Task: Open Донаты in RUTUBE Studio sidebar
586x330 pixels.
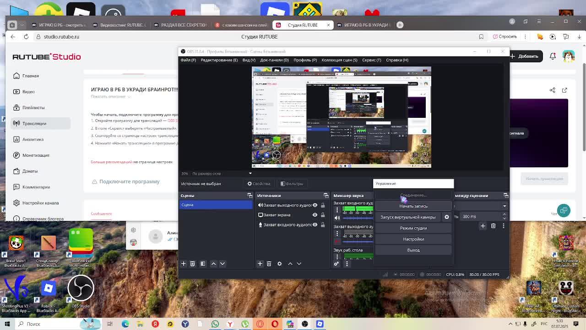Action: [30, 171]
